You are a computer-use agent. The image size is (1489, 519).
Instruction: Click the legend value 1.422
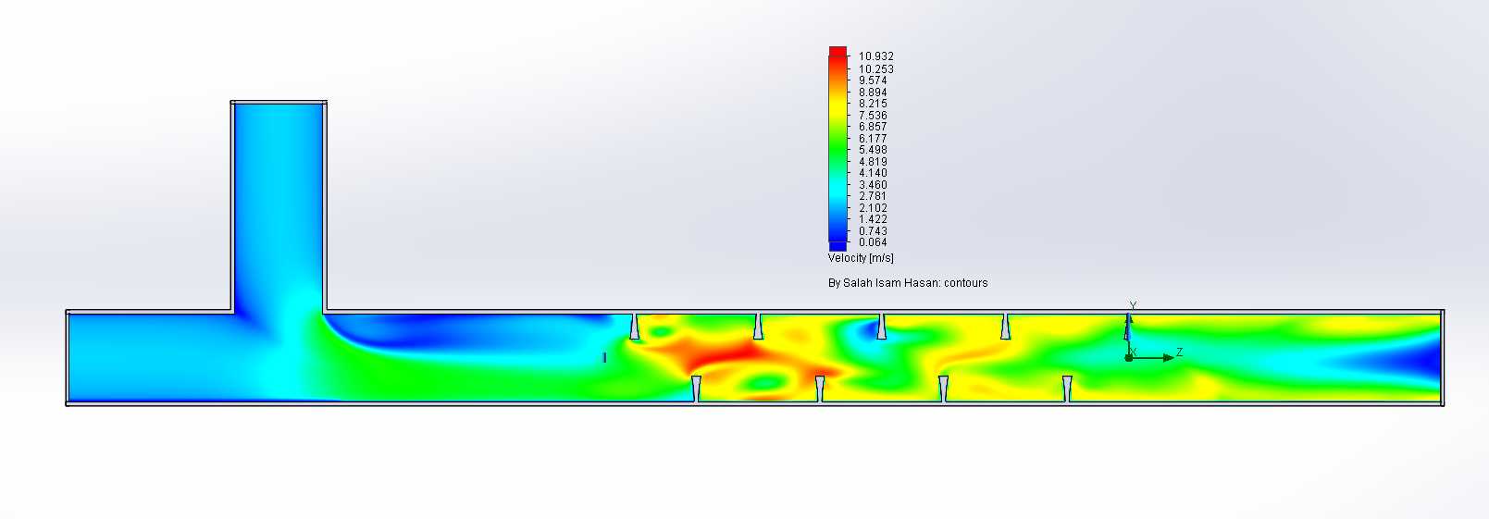click(x=872, y=219)
